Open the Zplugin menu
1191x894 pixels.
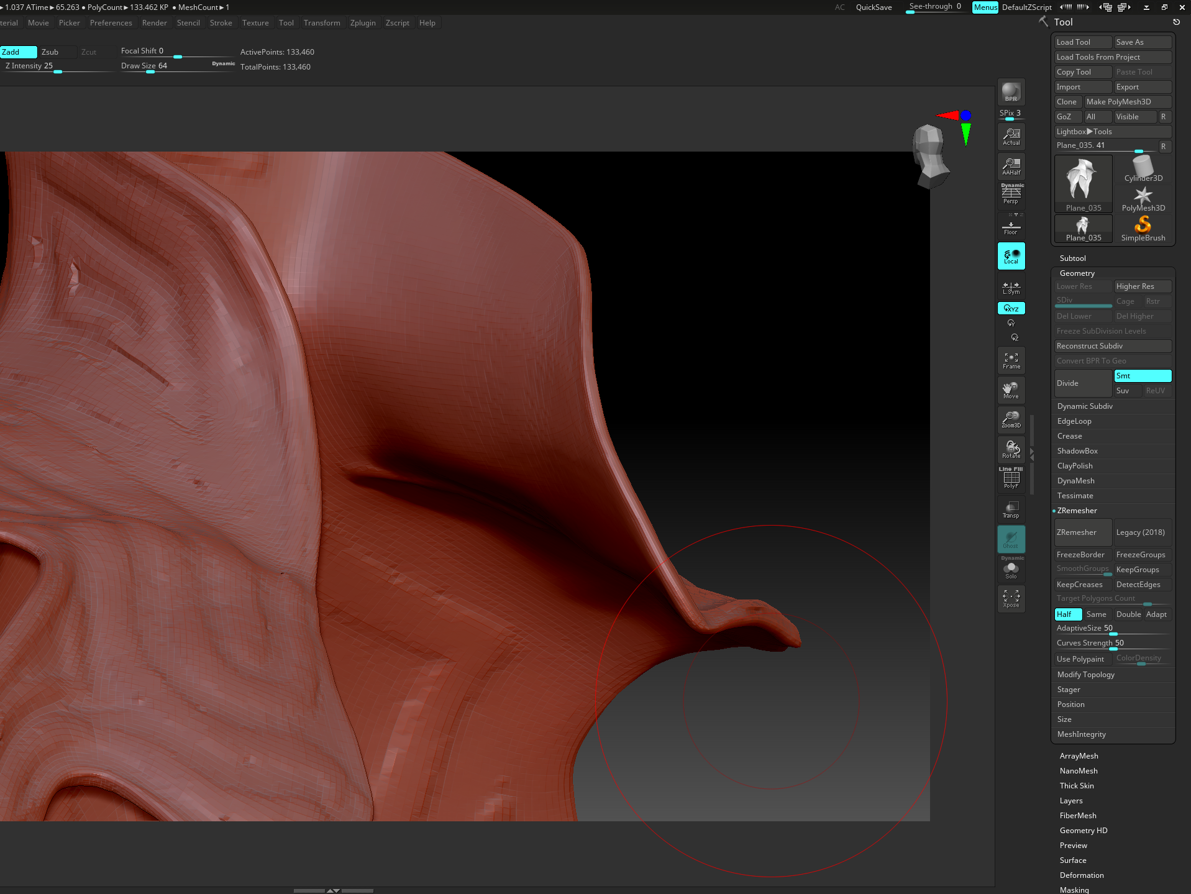tap(363, 23)
